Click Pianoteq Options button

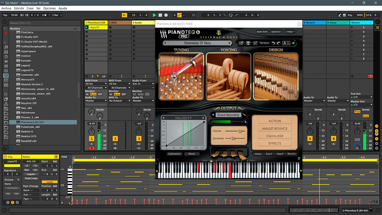[276, 32]
